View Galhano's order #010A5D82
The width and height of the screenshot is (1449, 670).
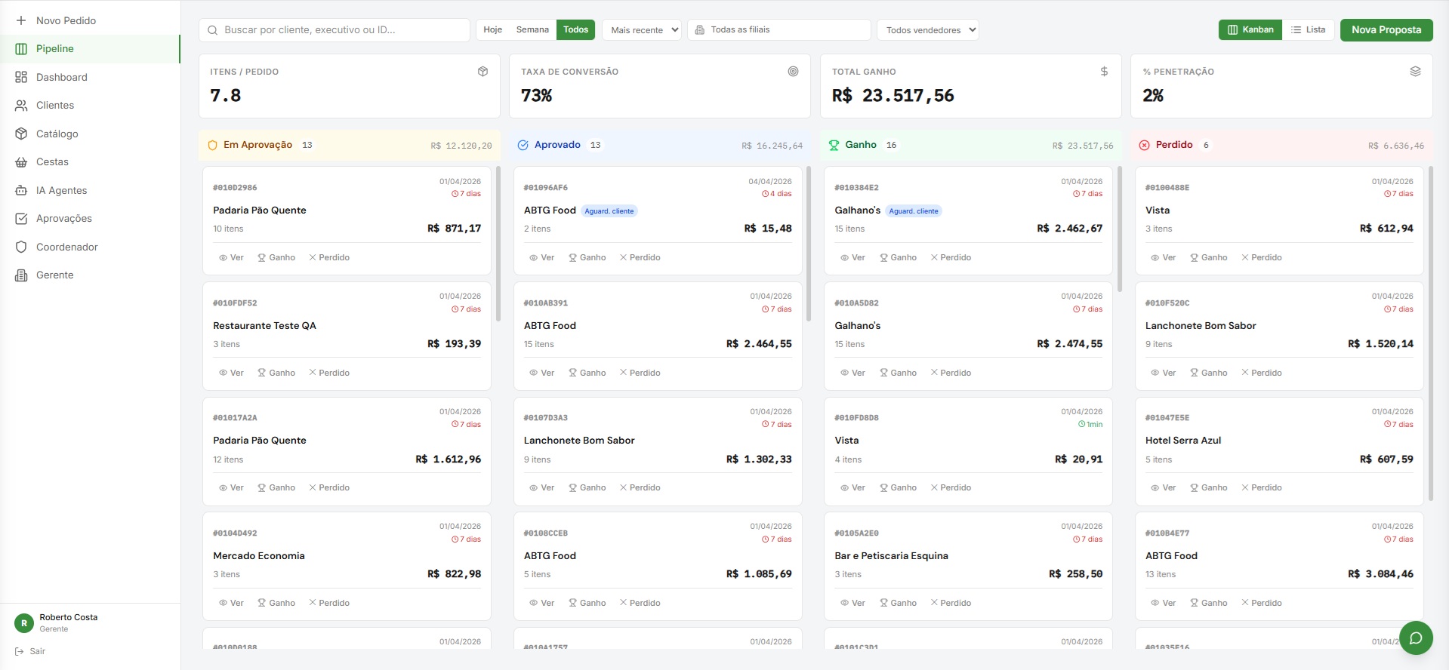852,373
